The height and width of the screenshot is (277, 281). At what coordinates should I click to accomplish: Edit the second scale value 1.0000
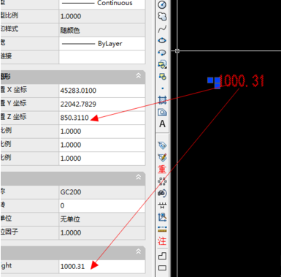pyautogui.click(x=102, y=145)
